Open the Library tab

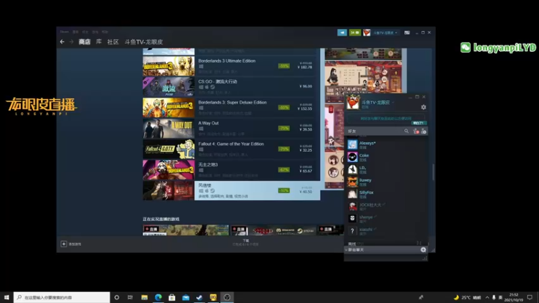(98, 42)
